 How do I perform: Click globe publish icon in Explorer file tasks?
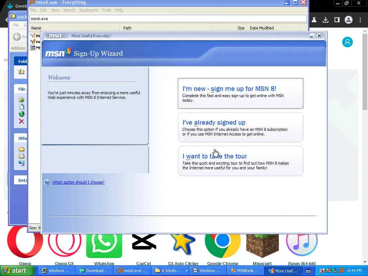coord(21,114)
